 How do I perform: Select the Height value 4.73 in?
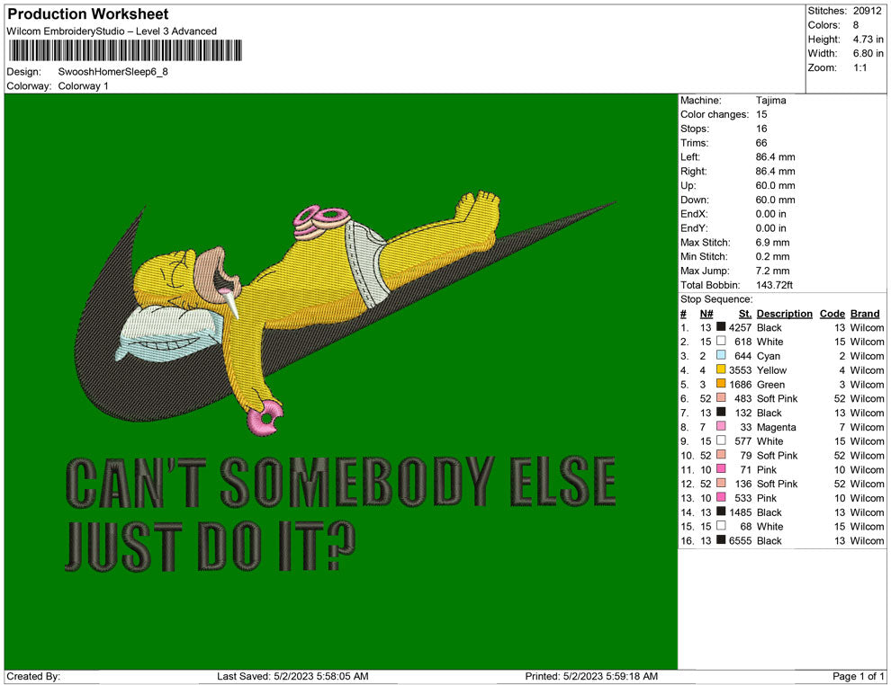(868, 40)
